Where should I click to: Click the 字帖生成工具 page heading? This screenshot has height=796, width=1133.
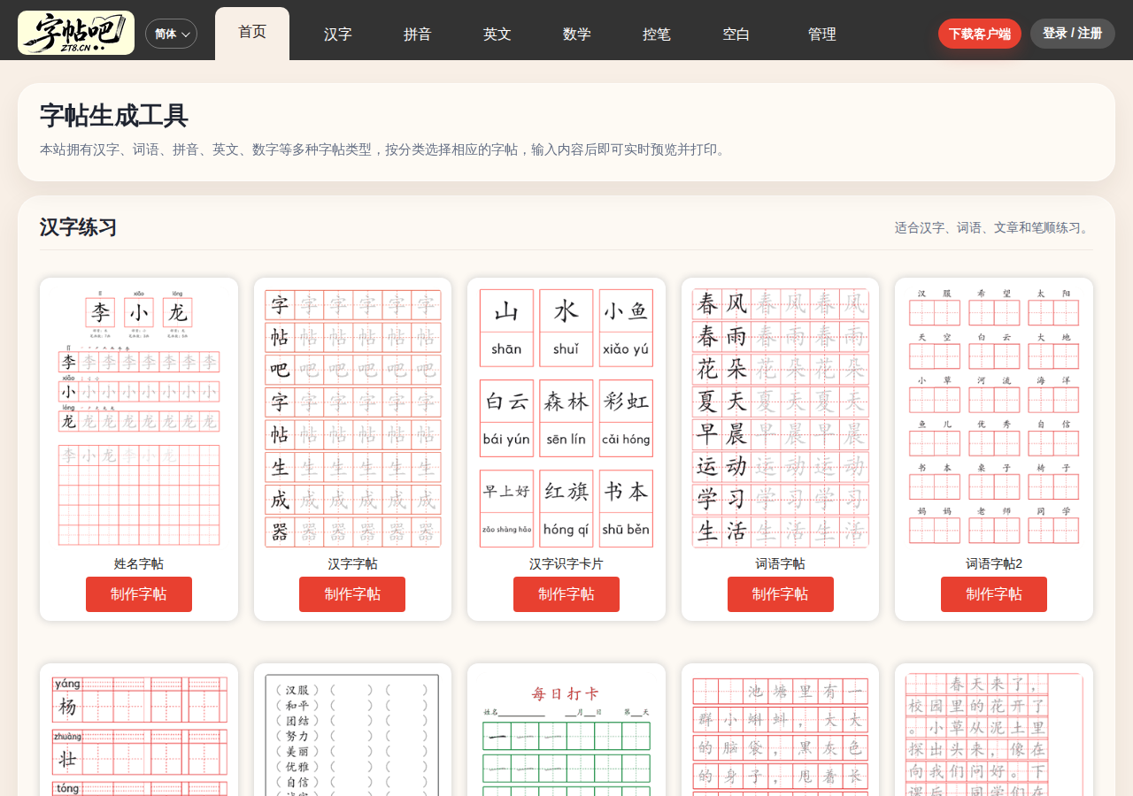[x=114, y=116]
